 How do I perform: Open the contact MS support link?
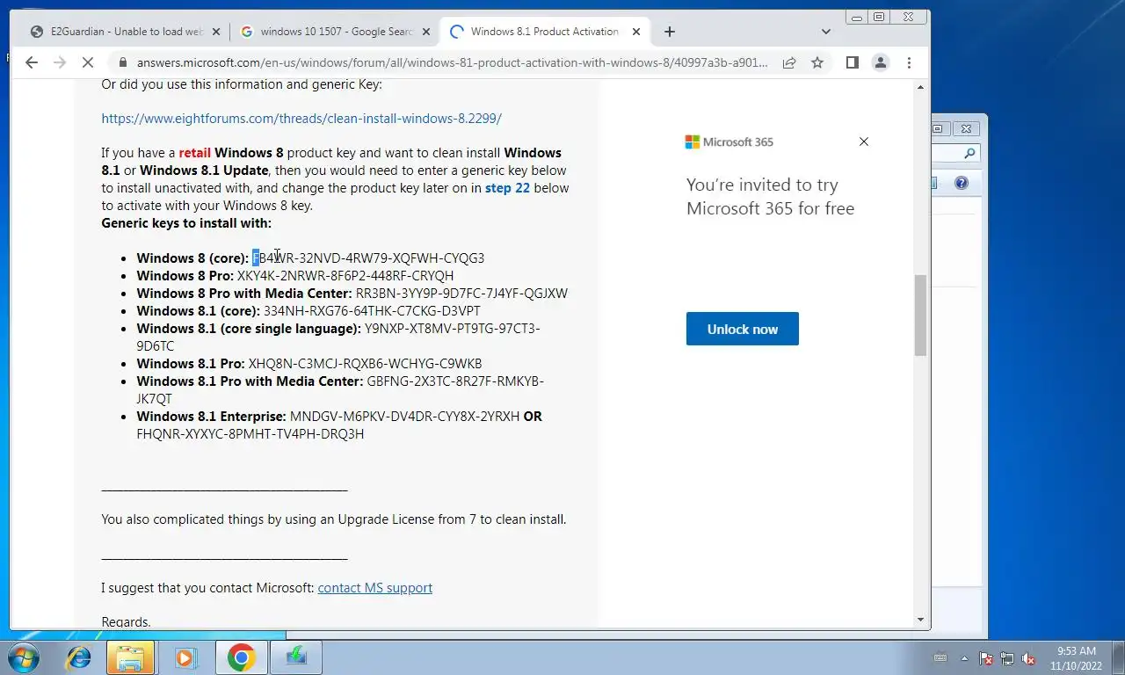pos(375,588)
